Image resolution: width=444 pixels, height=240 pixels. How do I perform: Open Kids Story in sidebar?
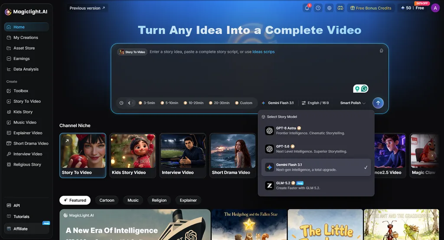click(x=26, y=112)
